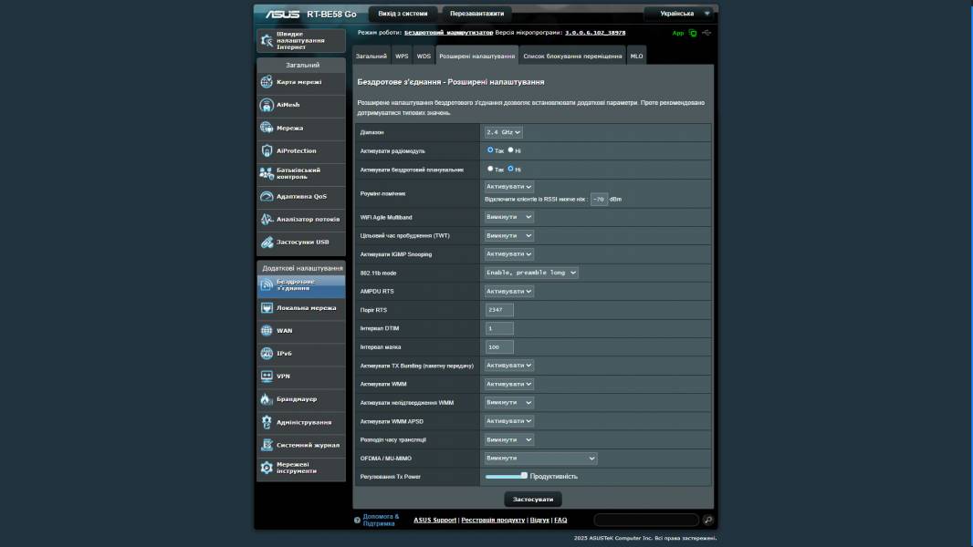Open the ASUS Support link
973x547 pixels.
434,521
